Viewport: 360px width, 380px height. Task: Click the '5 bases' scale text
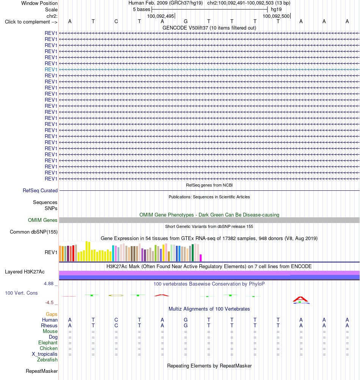pyautogui.click(x=142, y=9)
